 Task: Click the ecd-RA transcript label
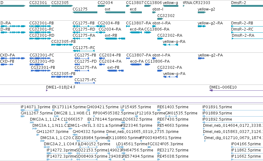tap(137, 29)
